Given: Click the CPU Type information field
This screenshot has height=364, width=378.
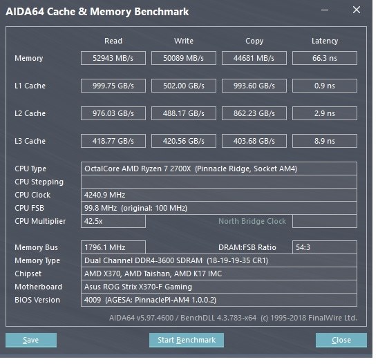Looking at the screenshot, I should click(219, 169).
